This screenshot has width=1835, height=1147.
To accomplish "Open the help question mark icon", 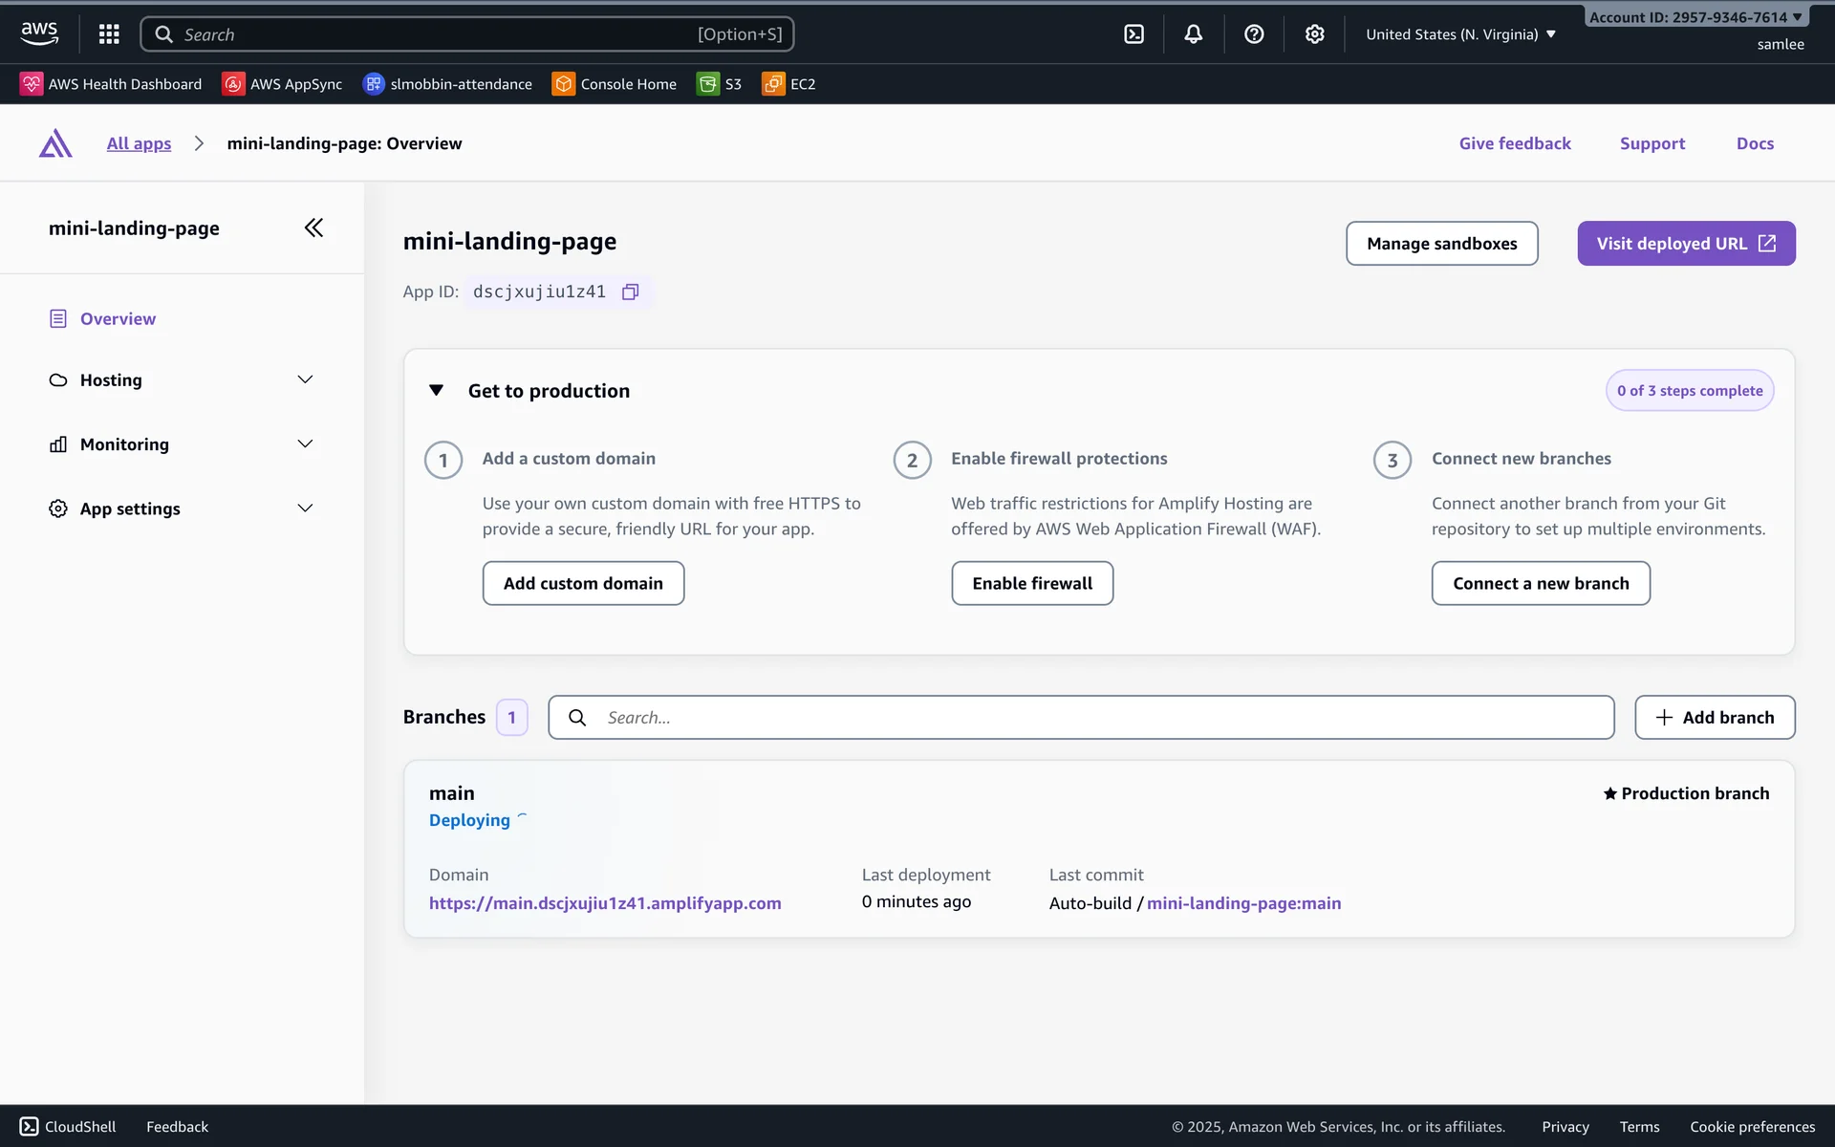I will pyautogui.click(x=1254, y=34).
